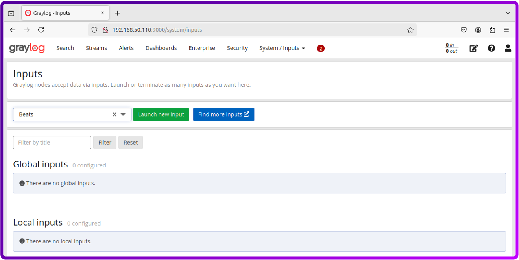Viewport: 519px width, 260px height.
Task: Open the System / Inputs dropdown
Action: (x=282, y=48)
